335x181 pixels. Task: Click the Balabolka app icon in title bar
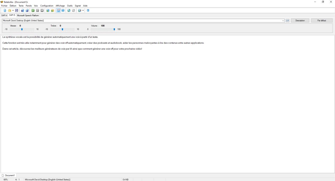pos(2,2)
